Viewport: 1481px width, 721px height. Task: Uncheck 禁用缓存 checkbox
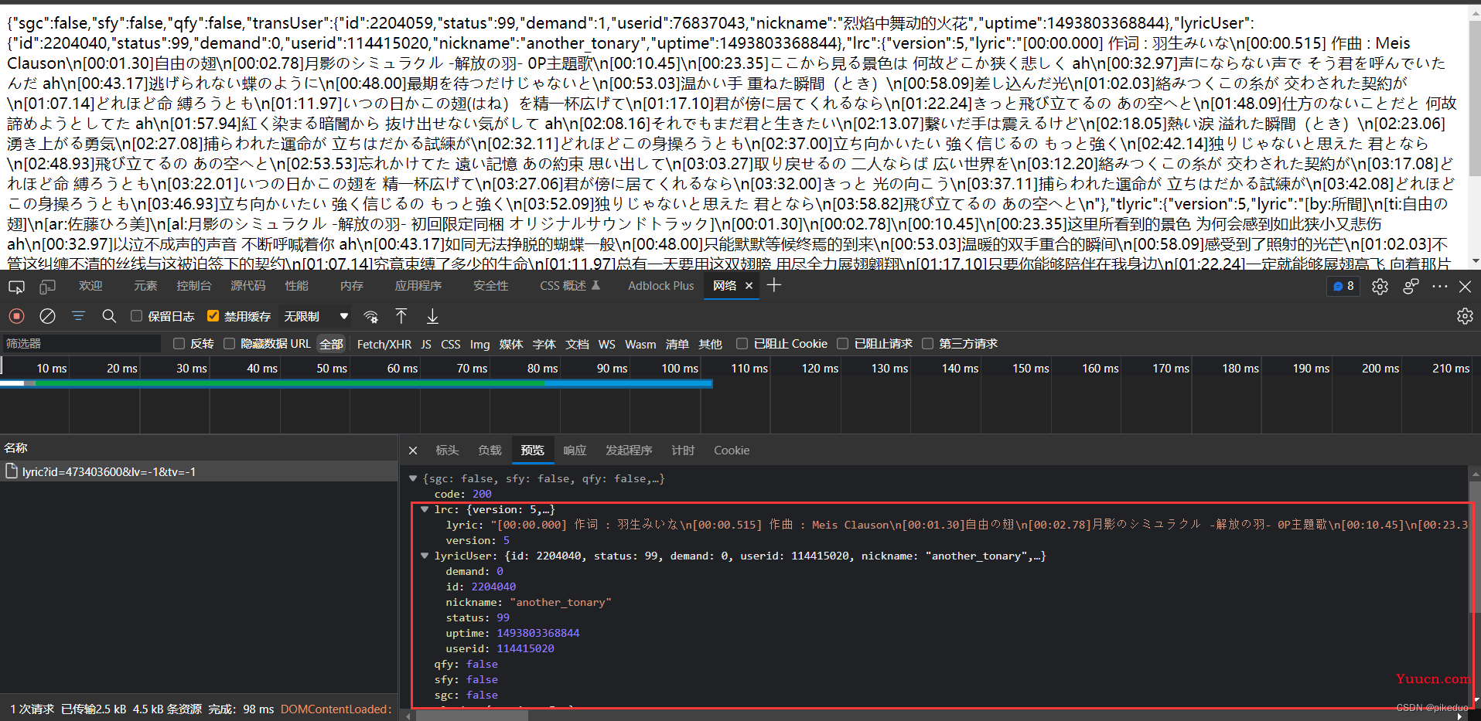click(213, 316)
